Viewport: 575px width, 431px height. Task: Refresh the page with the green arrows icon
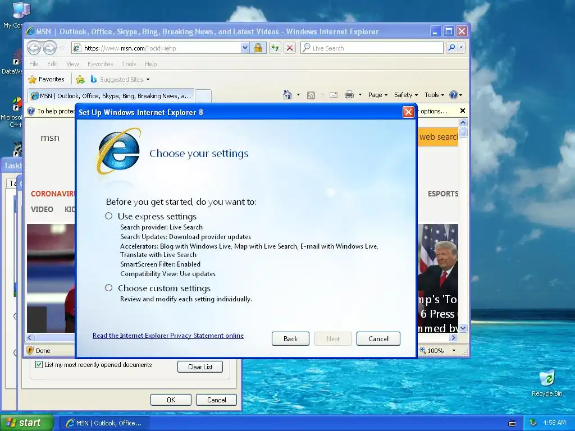coord(275,48)
